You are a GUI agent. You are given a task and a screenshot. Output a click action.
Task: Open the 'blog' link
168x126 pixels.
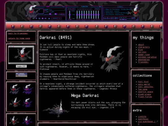(140, 49)
